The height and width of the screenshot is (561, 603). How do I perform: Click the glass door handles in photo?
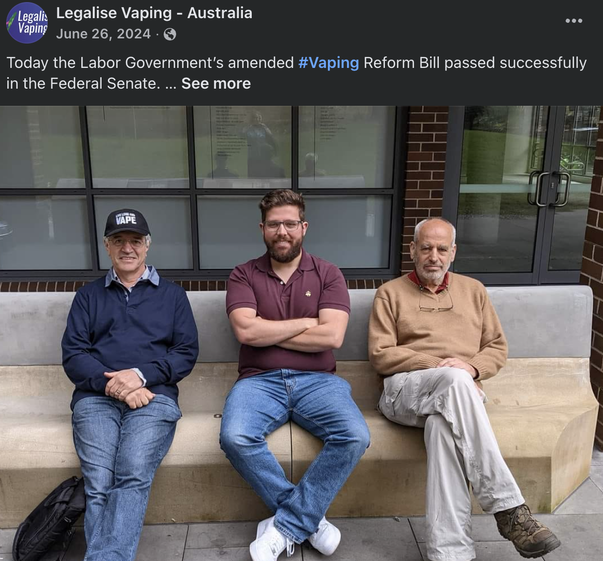(549, 189)
